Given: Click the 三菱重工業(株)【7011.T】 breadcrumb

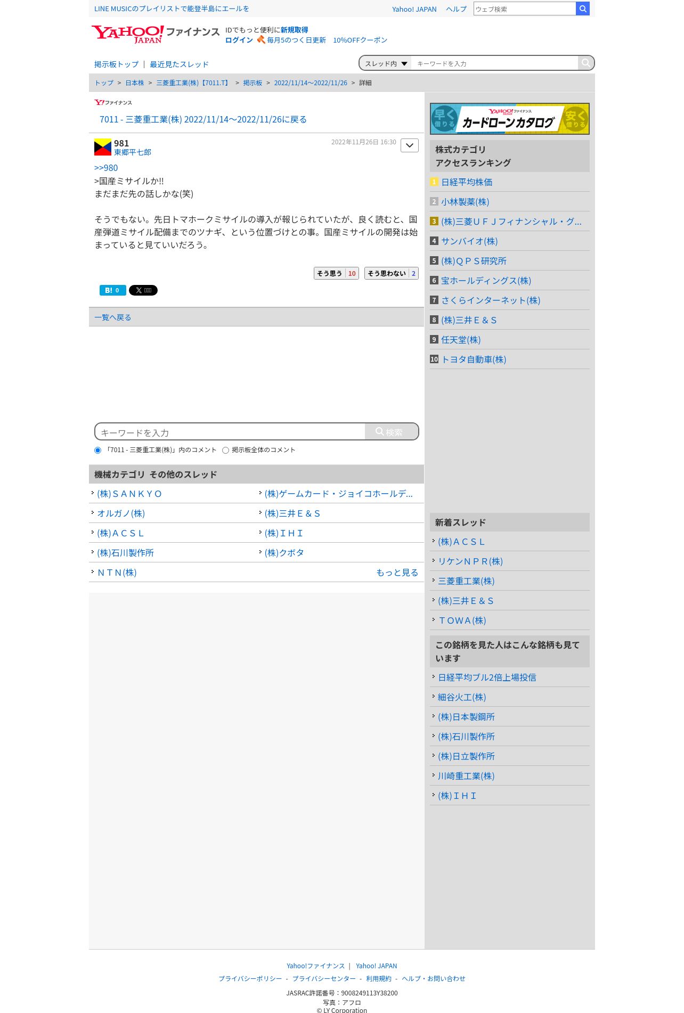Looking at the screenshot, I should (193, 83).
